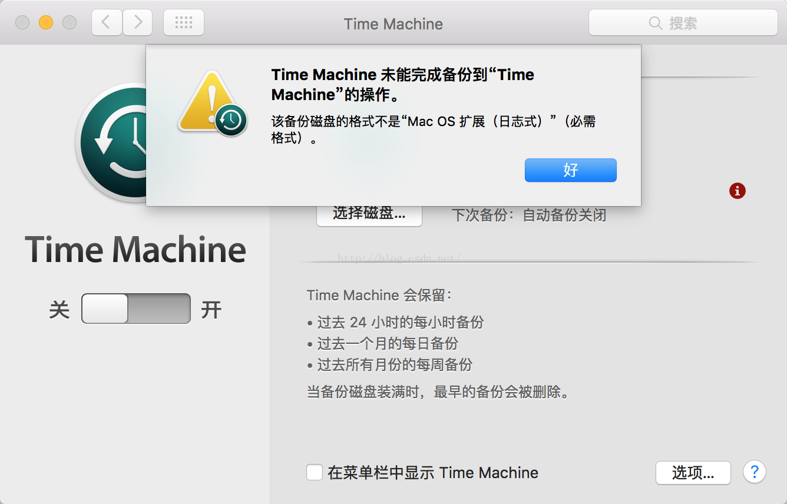The width and height of the screenshot is (787, 504).
Task: Open the 选项... button
Action: coord(693,473)
